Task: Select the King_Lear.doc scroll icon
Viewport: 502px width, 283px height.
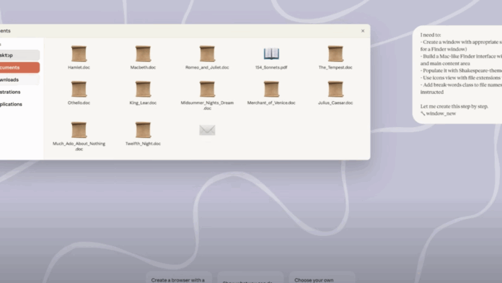Action: (x=143, y=89)
